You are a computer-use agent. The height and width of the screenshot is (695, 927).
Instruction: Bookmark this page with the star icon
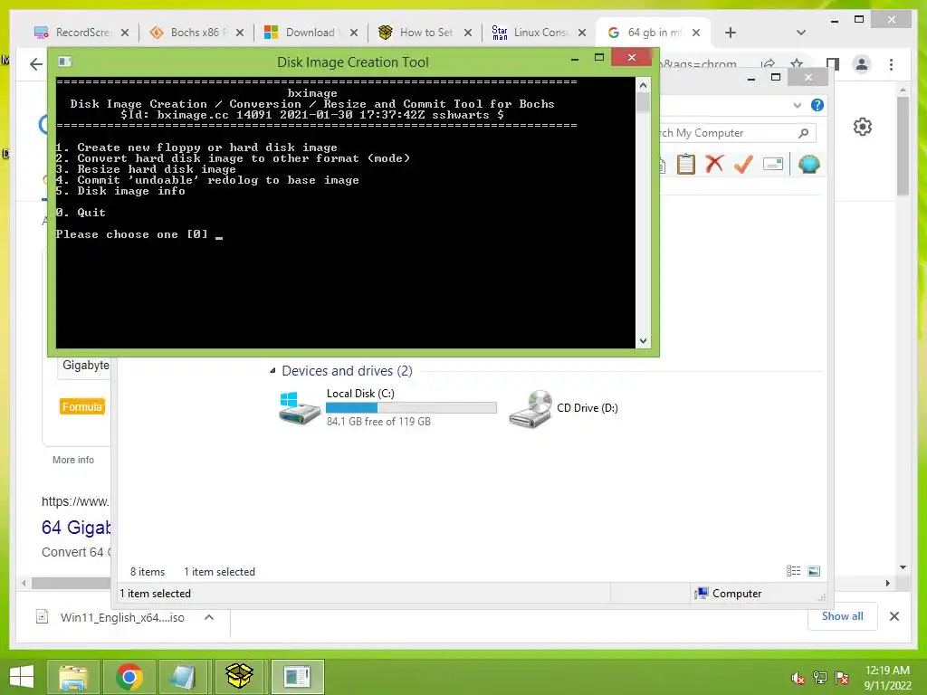point(797,63)
